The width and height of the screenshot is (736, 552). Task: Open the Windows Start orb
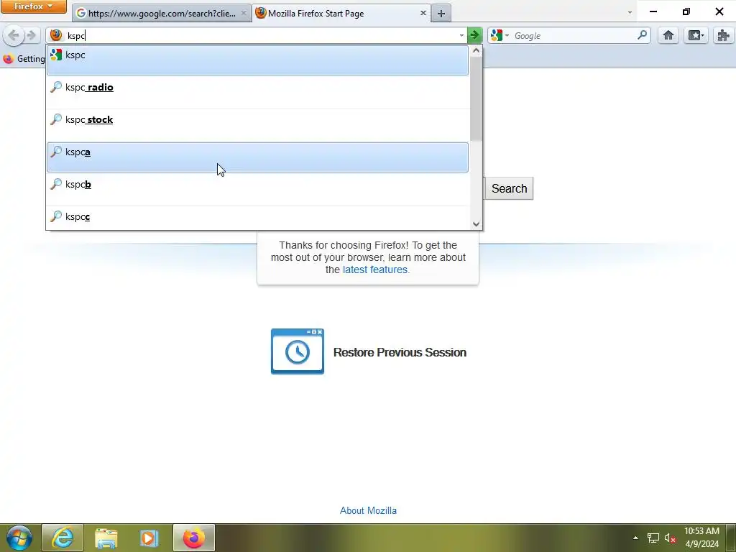point(19,538)
